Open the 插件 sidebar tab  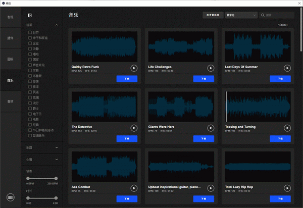10,38
